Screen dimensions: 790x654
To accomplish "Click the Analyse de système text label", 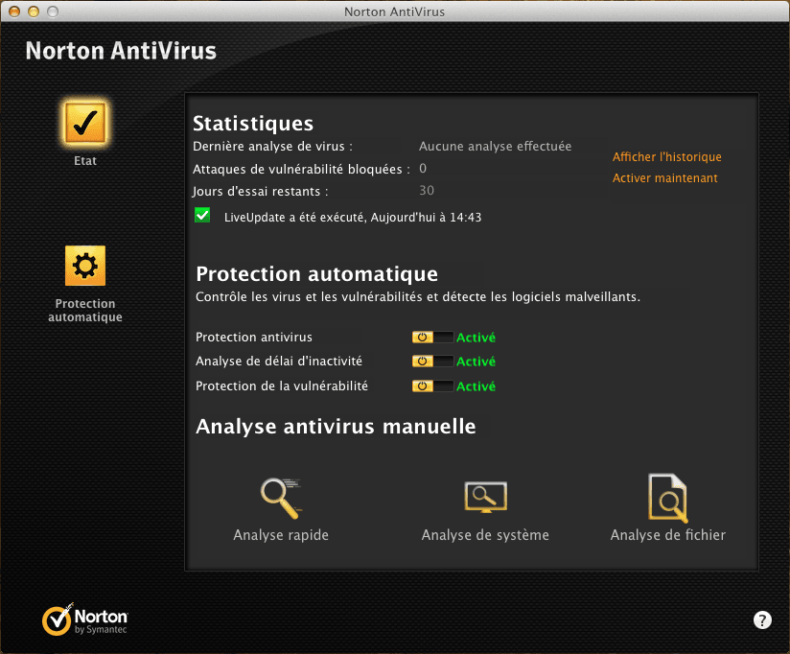I will [485, 535].
